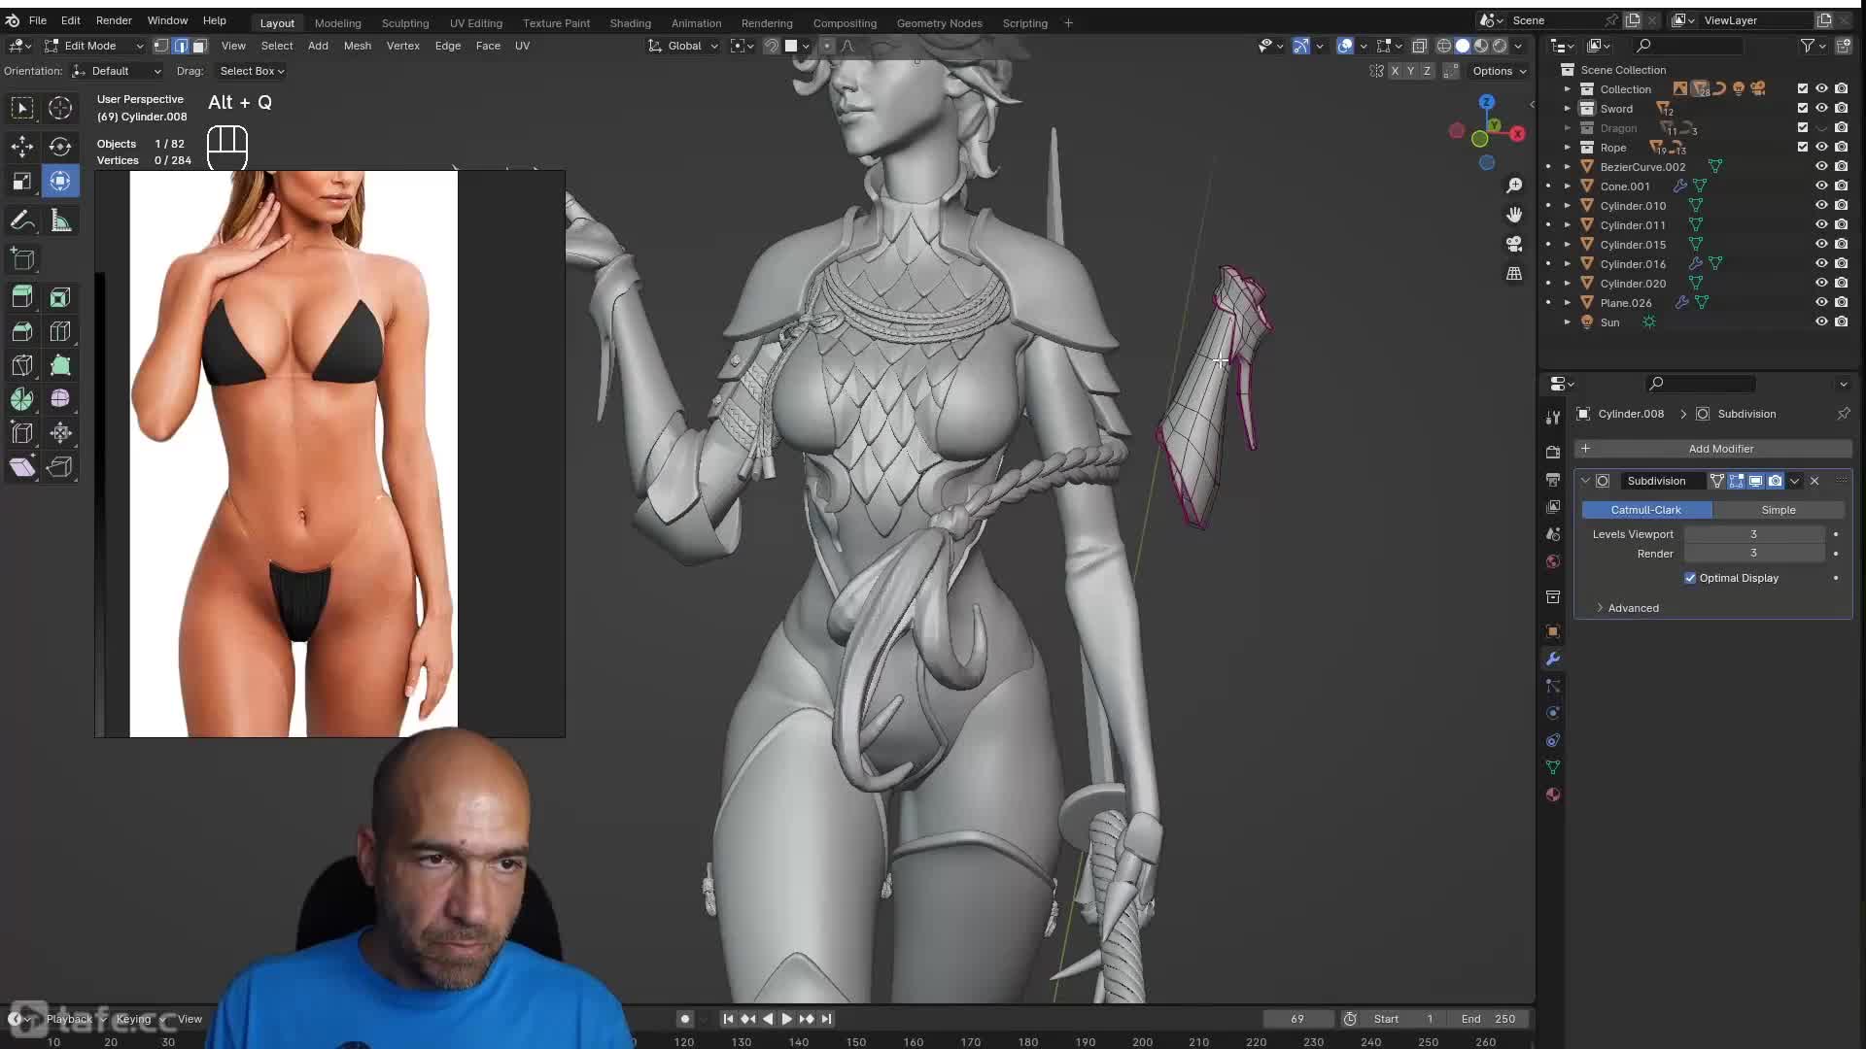Switch to vertex select mode
This screenshot has height=1049, width=1866.
point(160,46)
